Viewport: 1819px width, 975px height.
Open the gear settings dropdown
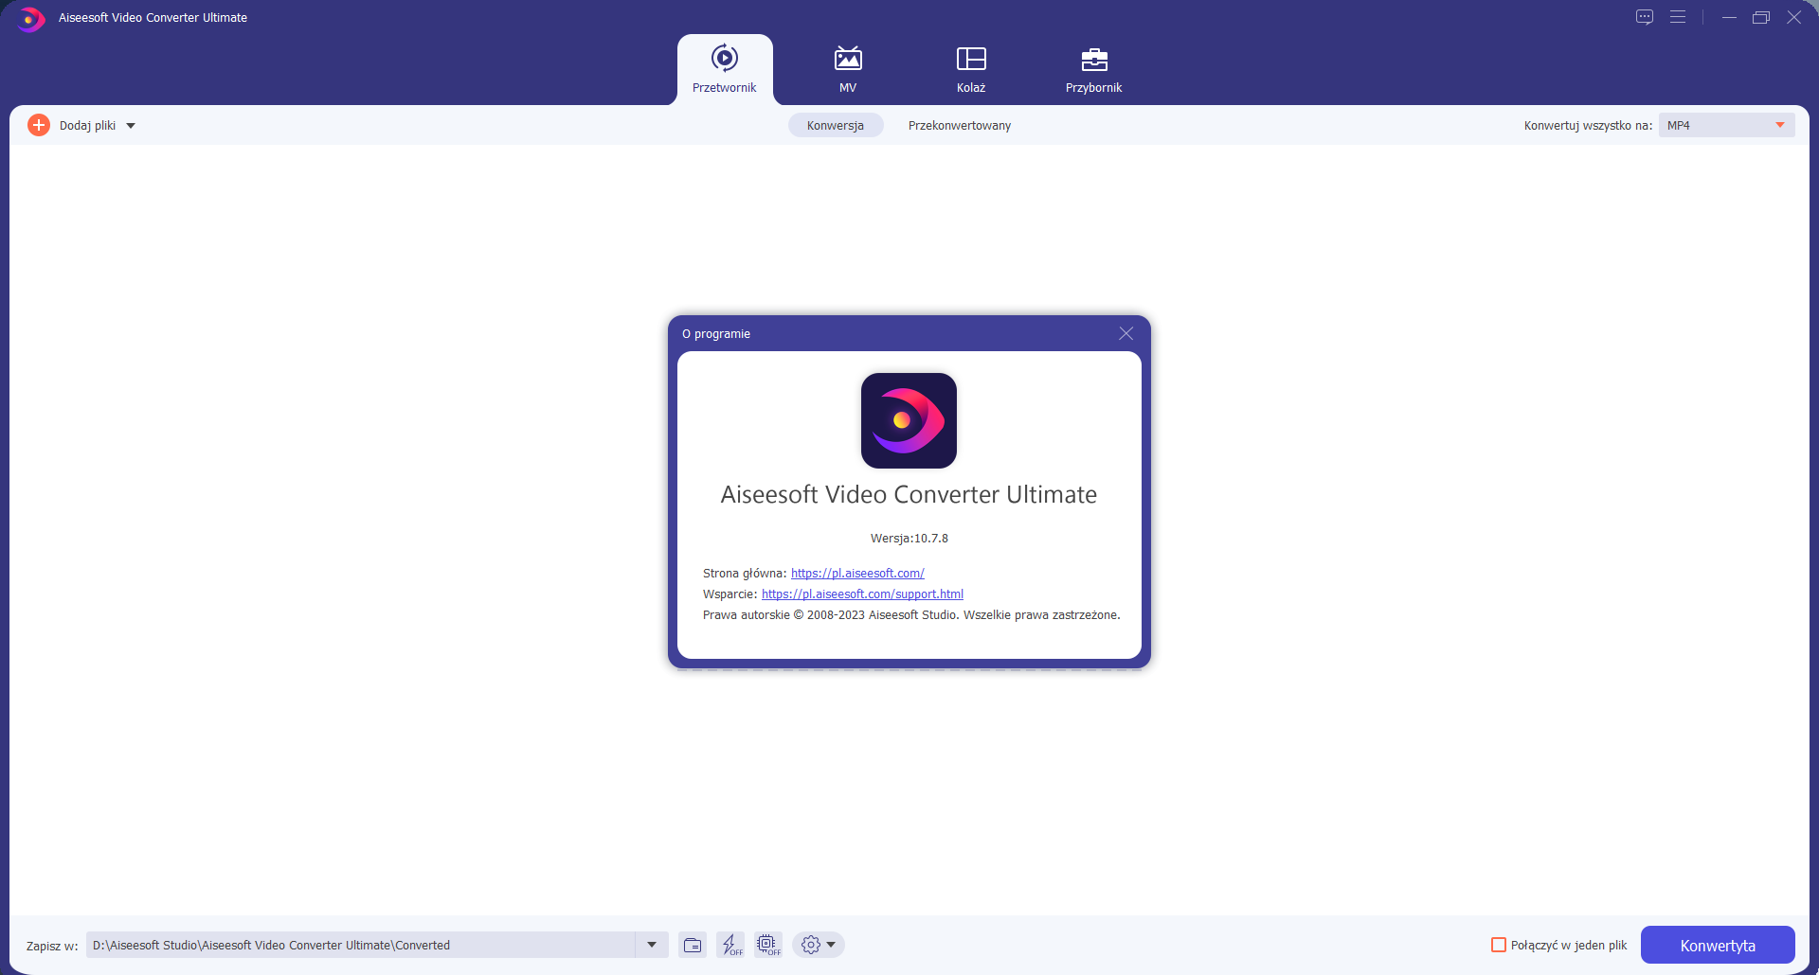[x=819, y=945]
